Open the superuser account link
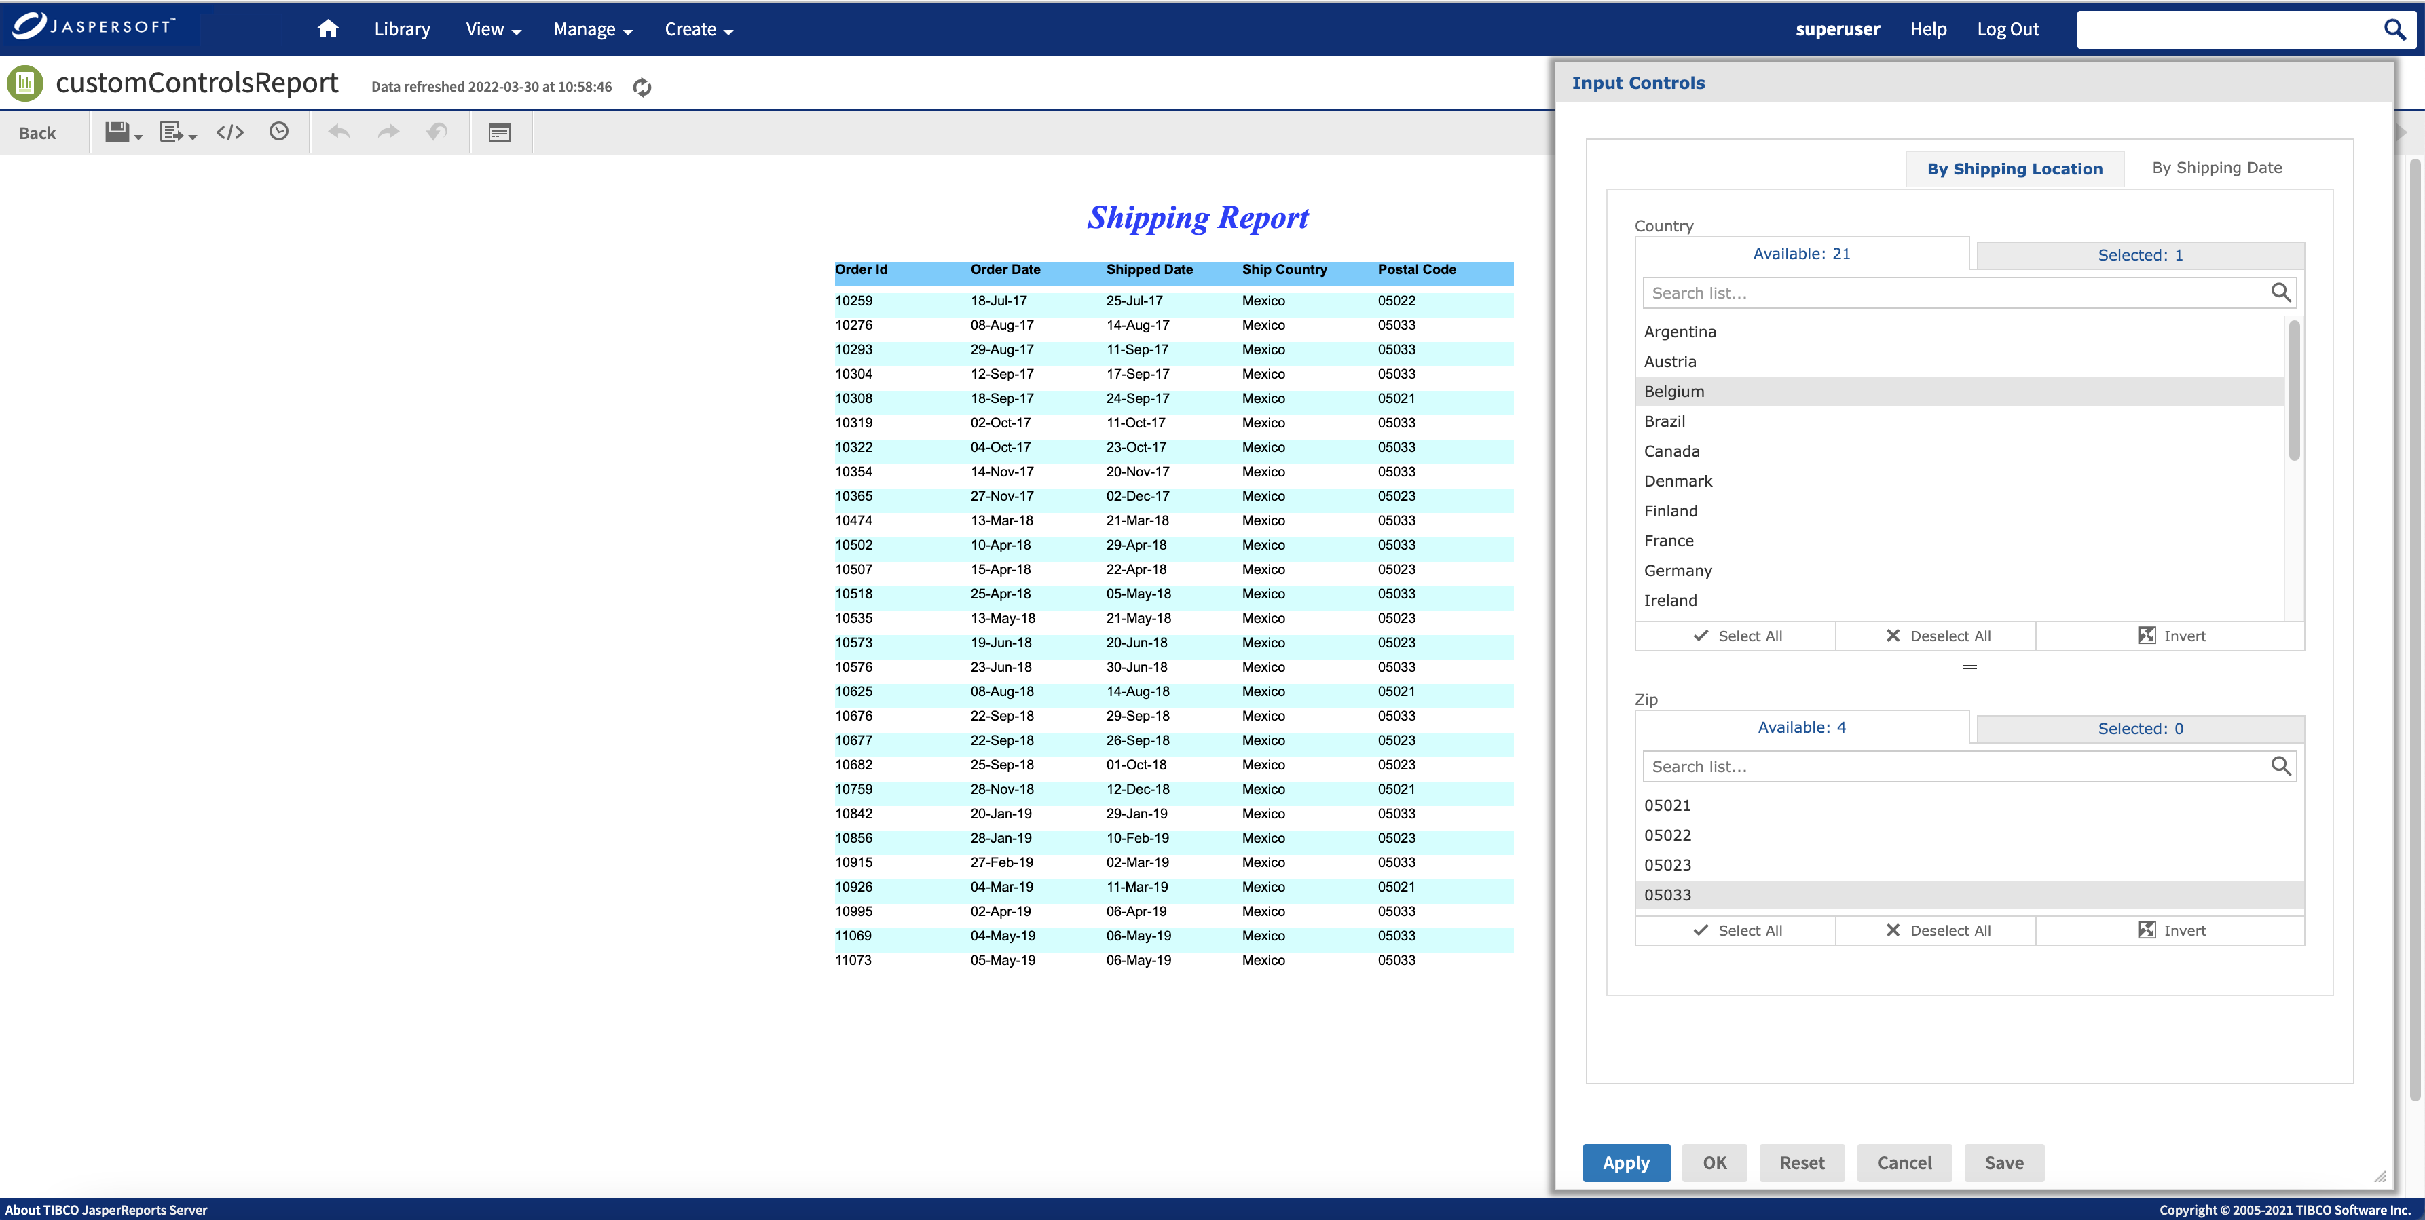2425x1220 pixels. coord(1838,29)
